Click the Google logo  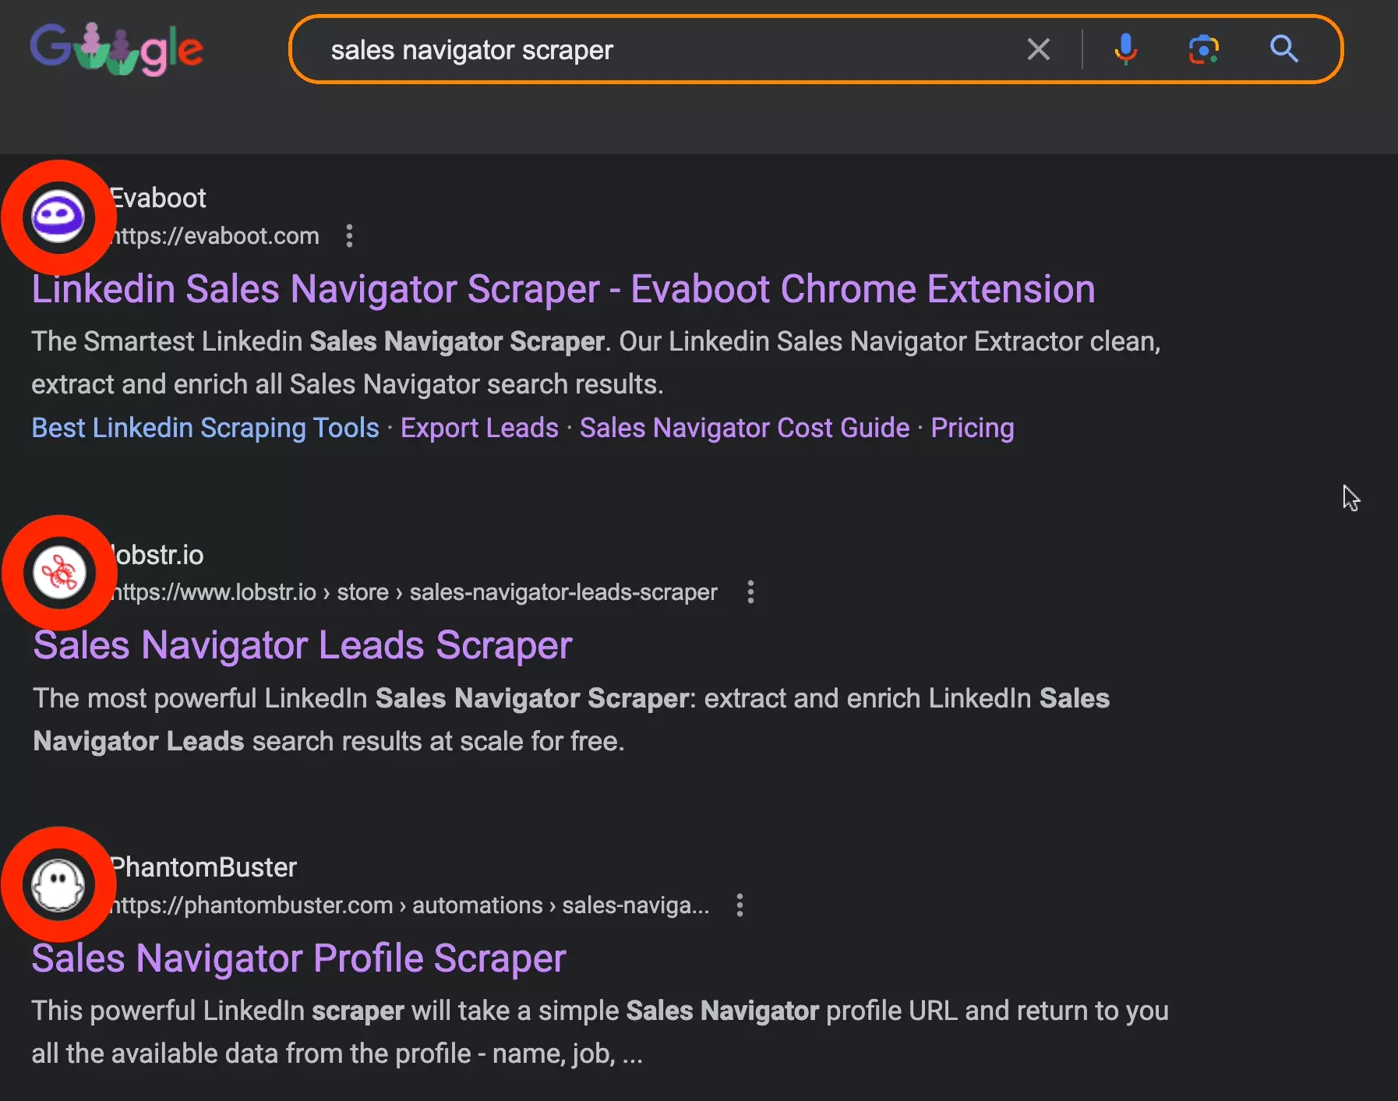(117, 48)
